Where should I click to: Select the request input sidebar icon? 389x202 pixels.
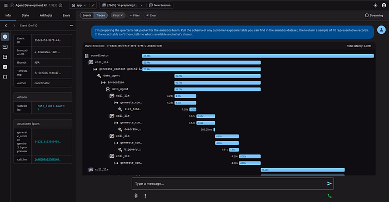[x=5, y=46]
